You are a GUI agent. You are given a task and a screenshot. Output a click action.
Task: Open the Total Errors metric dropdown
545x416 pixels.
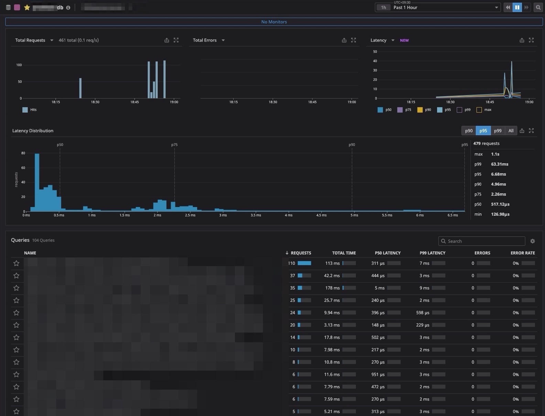pos(223,40)
